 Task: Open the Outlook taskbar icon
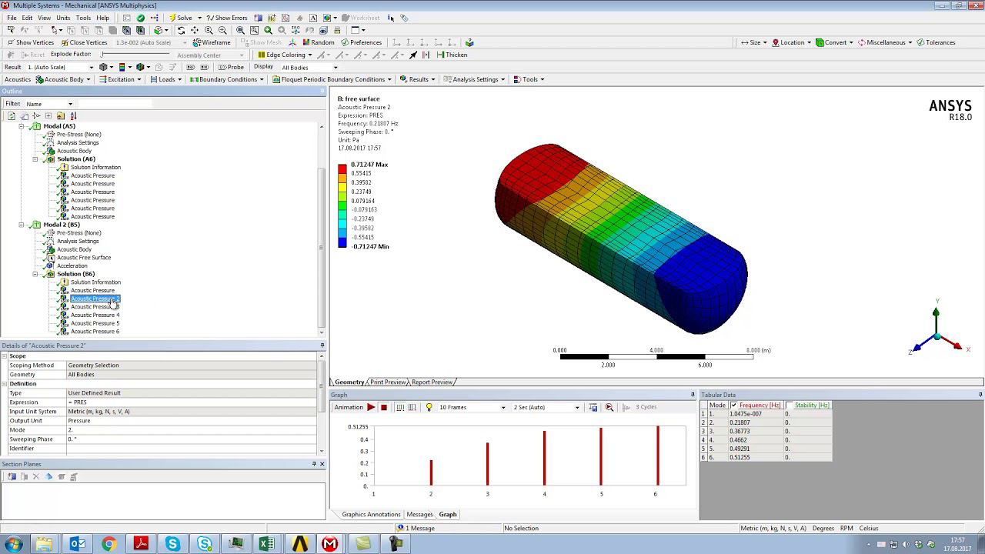[x=78, y=544]
